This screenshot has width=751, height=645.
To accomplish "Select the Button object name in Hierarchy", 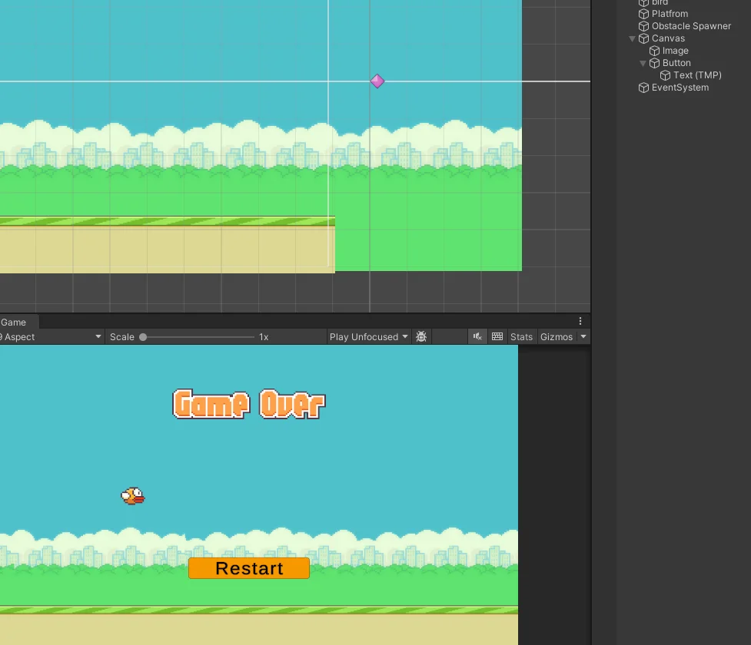I will pyautogui.click(x=676, y=63).
